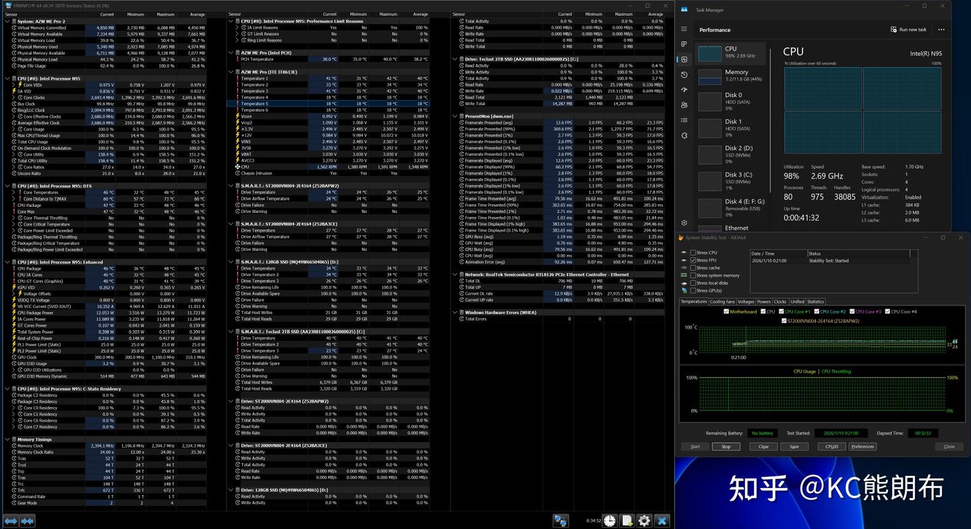Expand the Core C7 Residency row
The width and height of the screenshot is (971, 529).
[x=13, y=427]
